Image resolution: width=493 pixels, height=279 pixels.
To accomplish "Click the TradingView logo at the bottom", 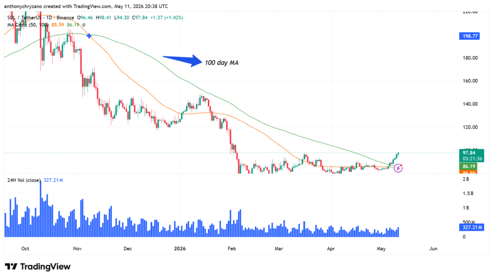I will 38,267.
